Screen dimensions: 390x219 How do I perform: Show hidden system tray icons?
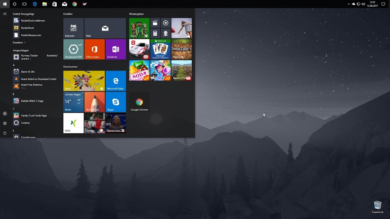[x=349, y=4]
